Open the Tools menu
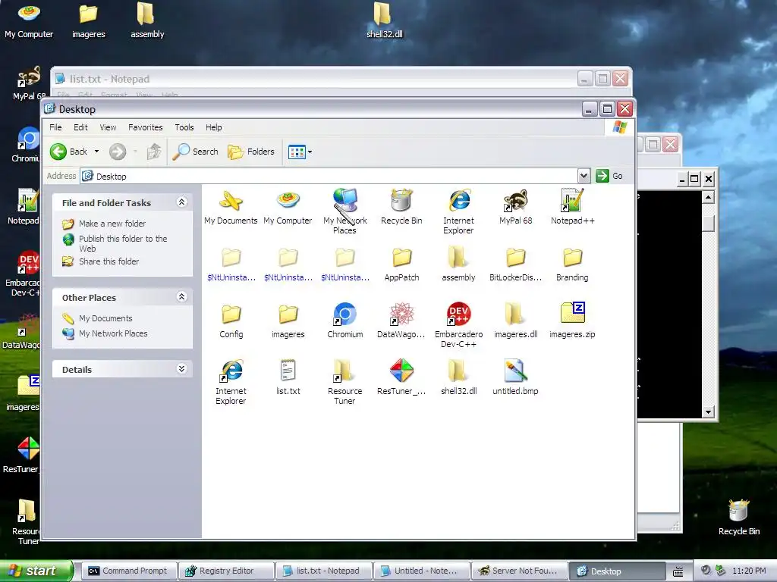Image resolution: width=777 pixels, height=582 pixels. click(184, 127)
